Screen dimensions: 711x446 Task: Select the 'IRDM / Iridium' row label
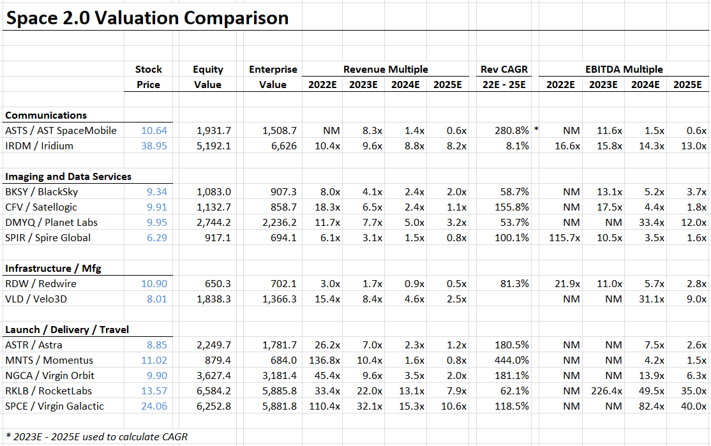pyautogui.click(x=39, y=146)
